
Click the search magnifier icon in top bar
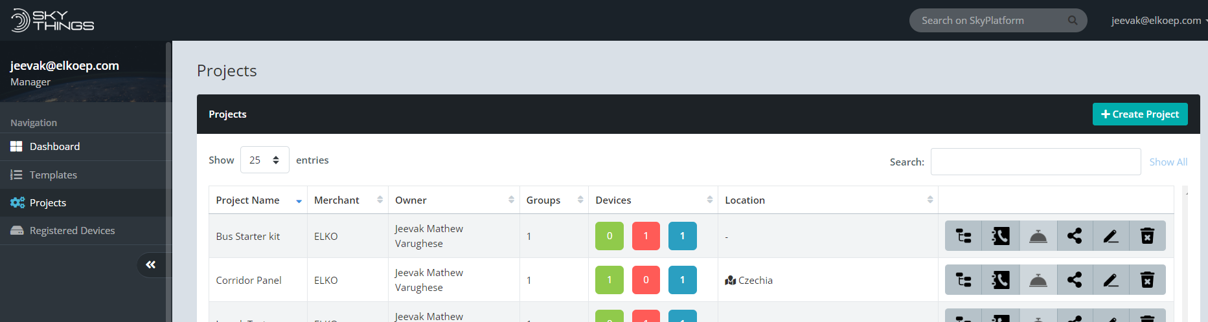tap(1073, 21)
